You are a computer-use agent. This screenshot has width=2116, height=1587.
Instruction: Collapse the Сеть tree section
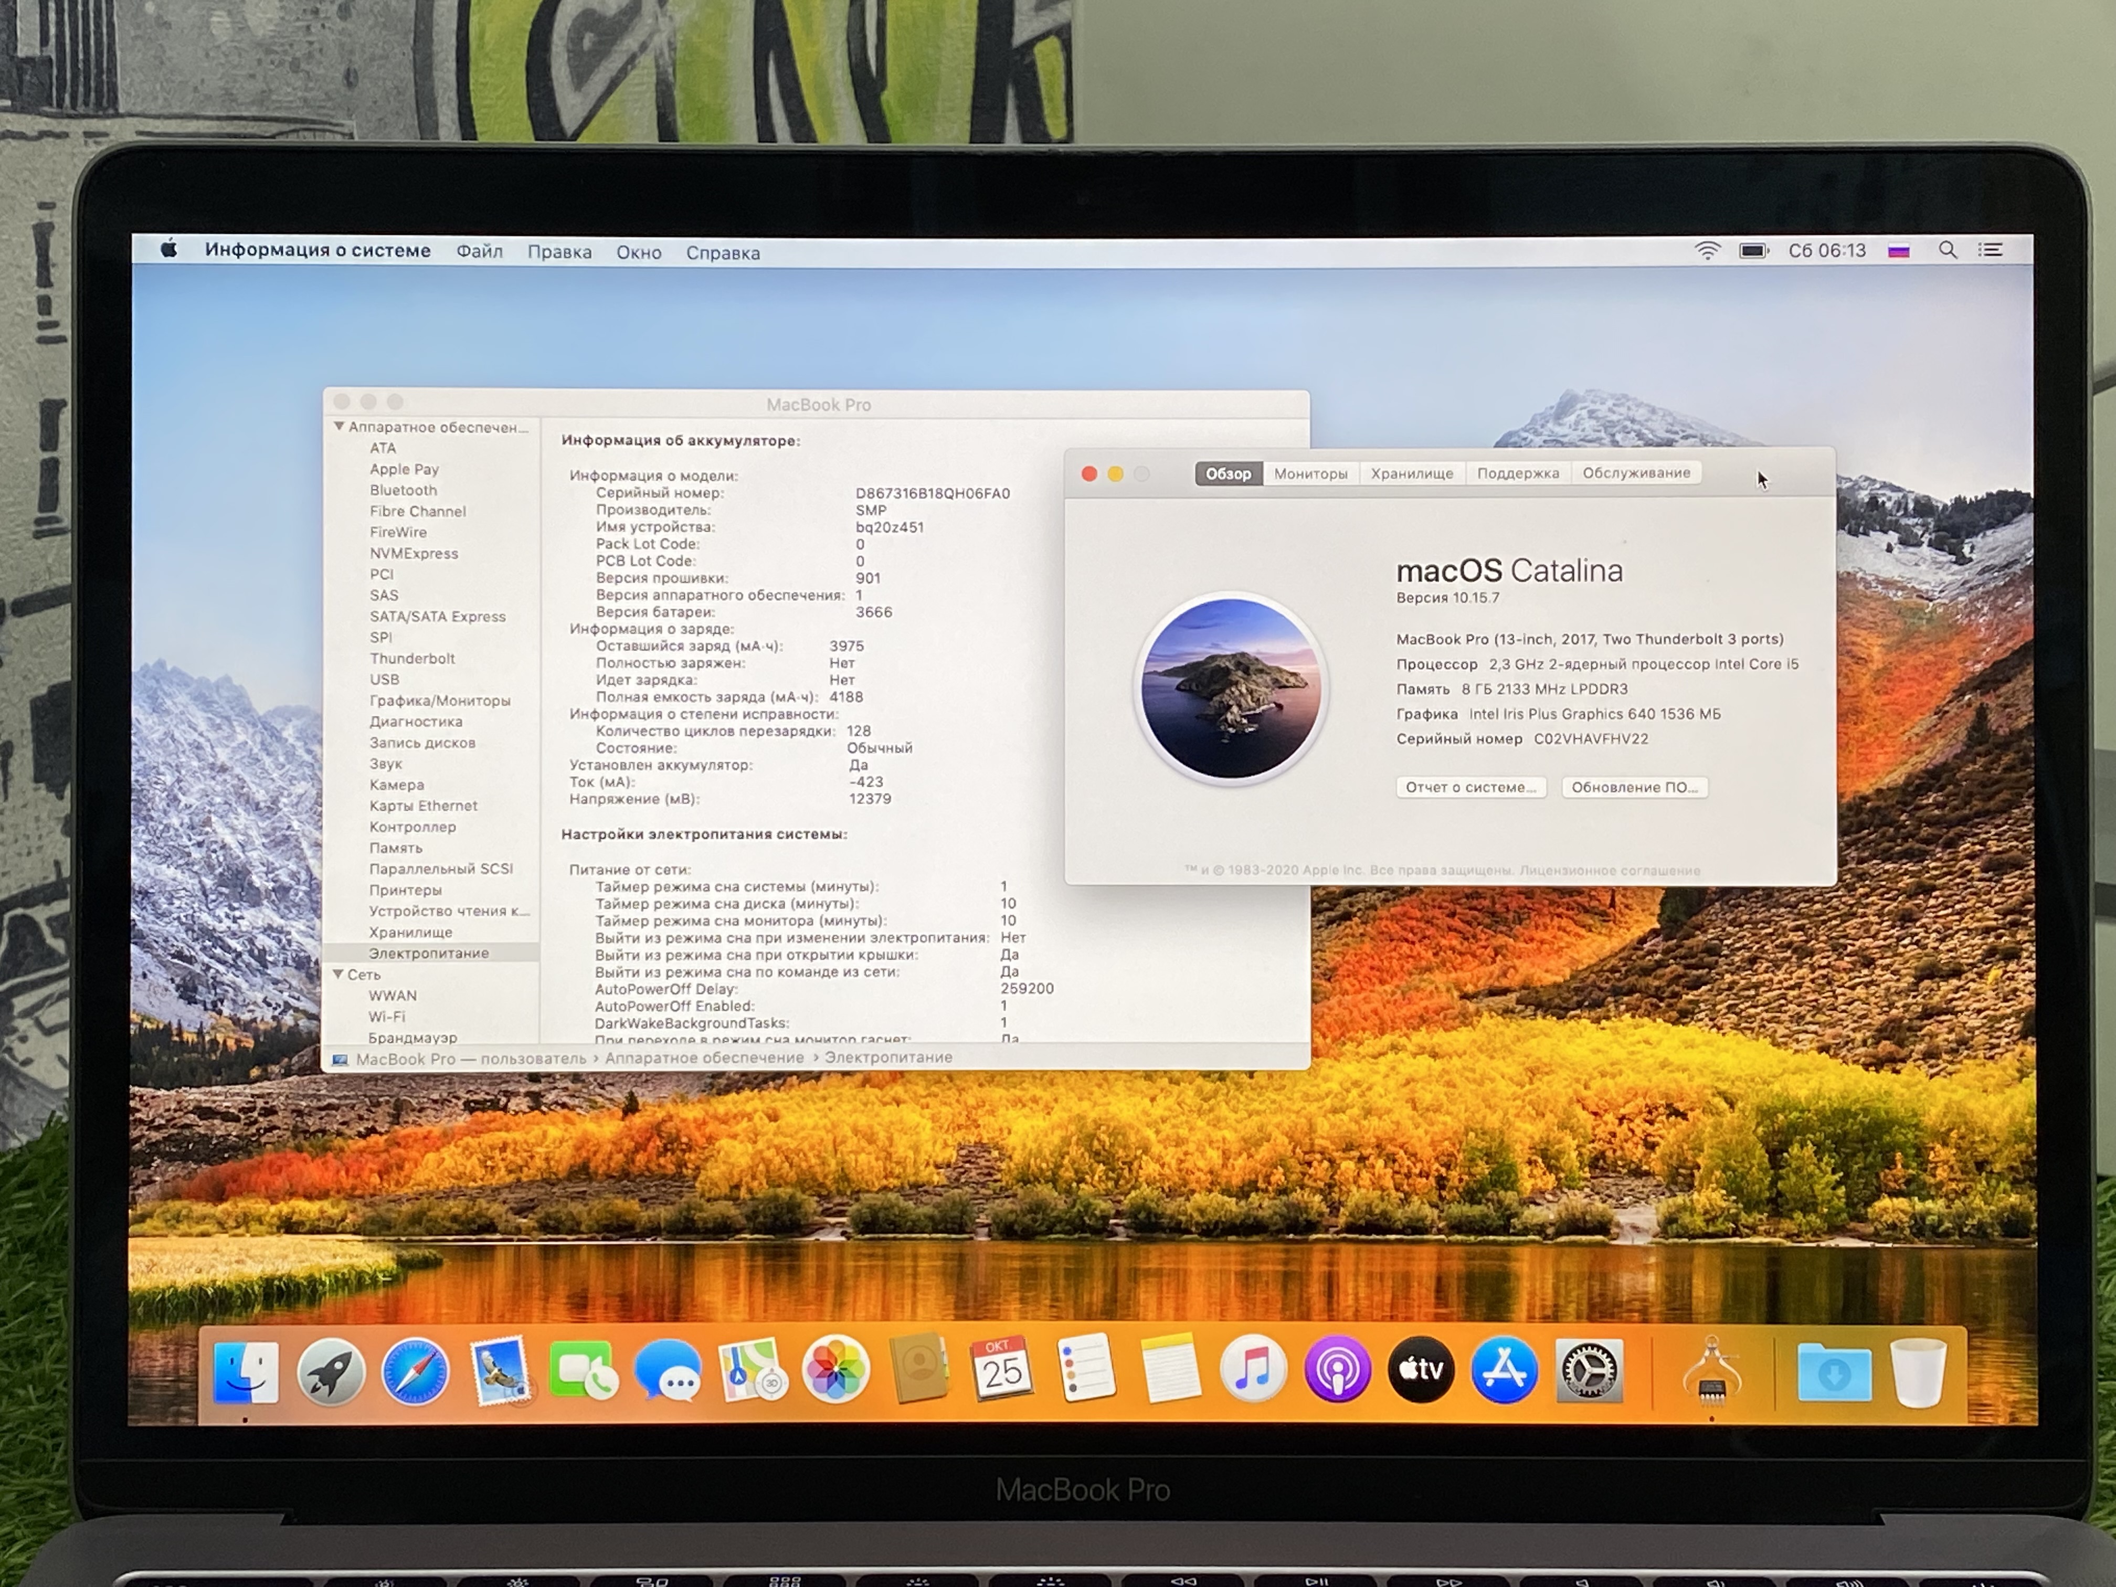338,974
